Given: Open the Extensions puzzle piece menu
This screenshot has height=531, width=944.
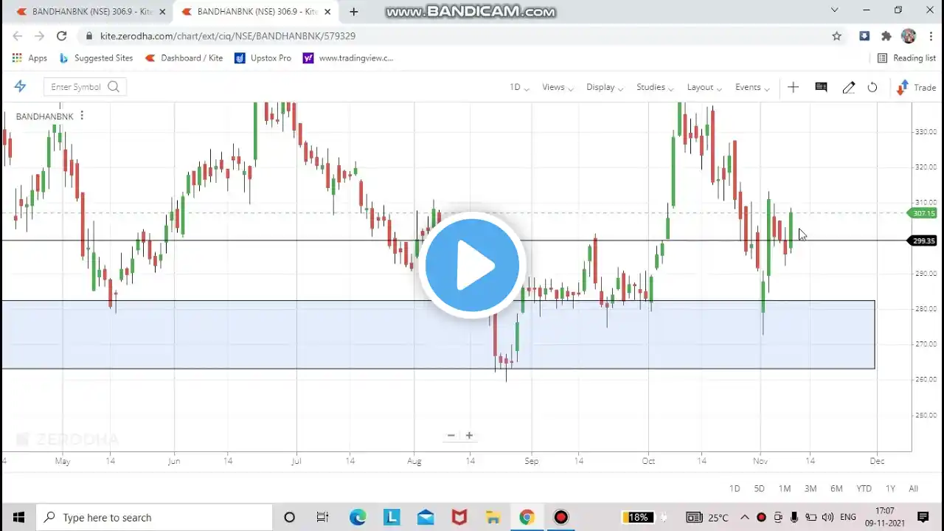Looking at the screenshot, I should (886, 35).
